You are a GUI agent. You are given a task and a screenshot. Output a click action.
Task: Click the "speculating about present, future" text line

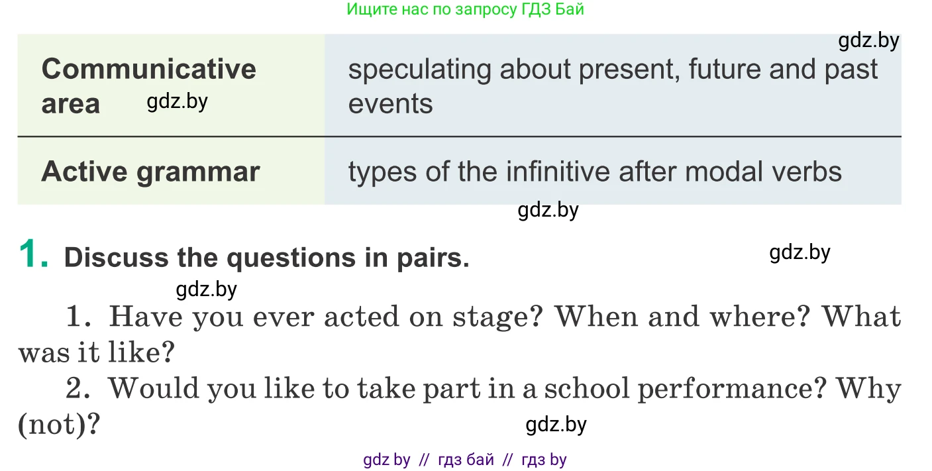point(613,69)
